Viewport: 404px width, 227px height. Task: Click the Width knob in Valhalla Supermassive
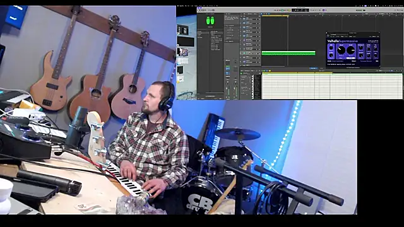coord(331,55)
